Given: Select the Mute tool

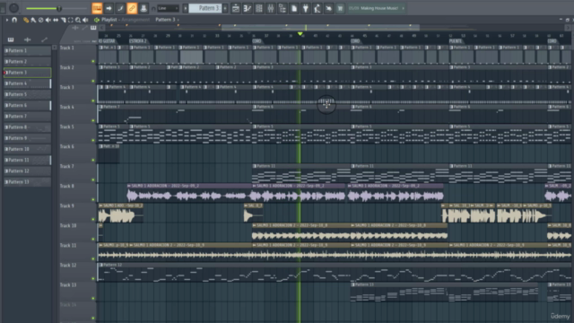Looking at the screenshot, I should coord(48,20).
